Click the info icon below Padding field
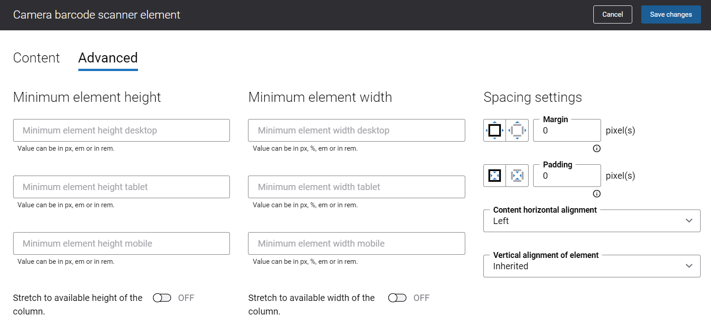The image size is (711, 324). 596,194
